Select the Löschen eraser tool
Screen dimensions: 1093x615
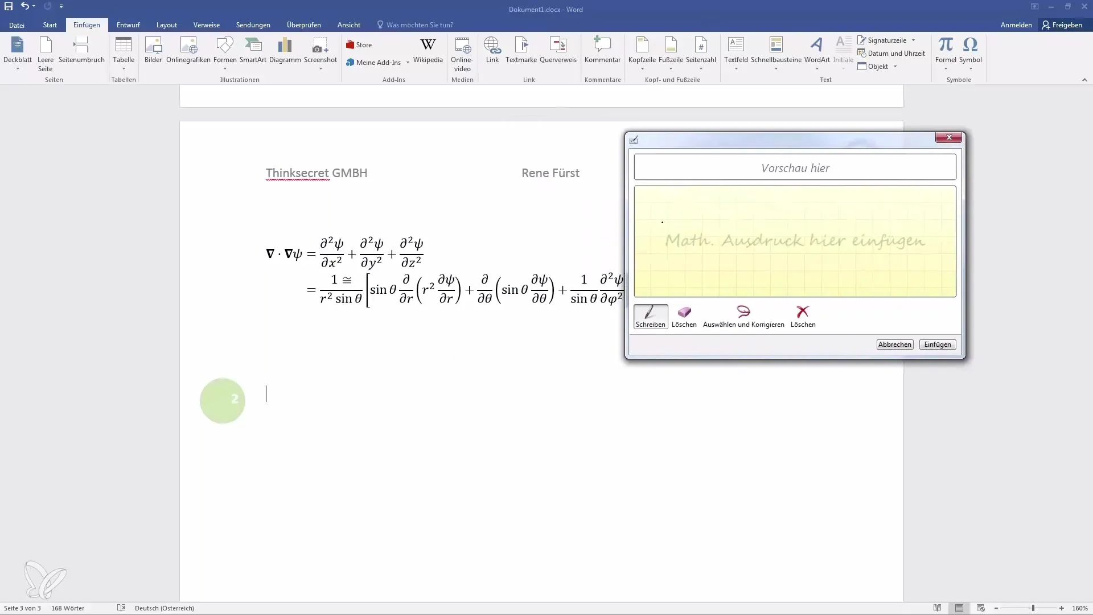point(684,317)
